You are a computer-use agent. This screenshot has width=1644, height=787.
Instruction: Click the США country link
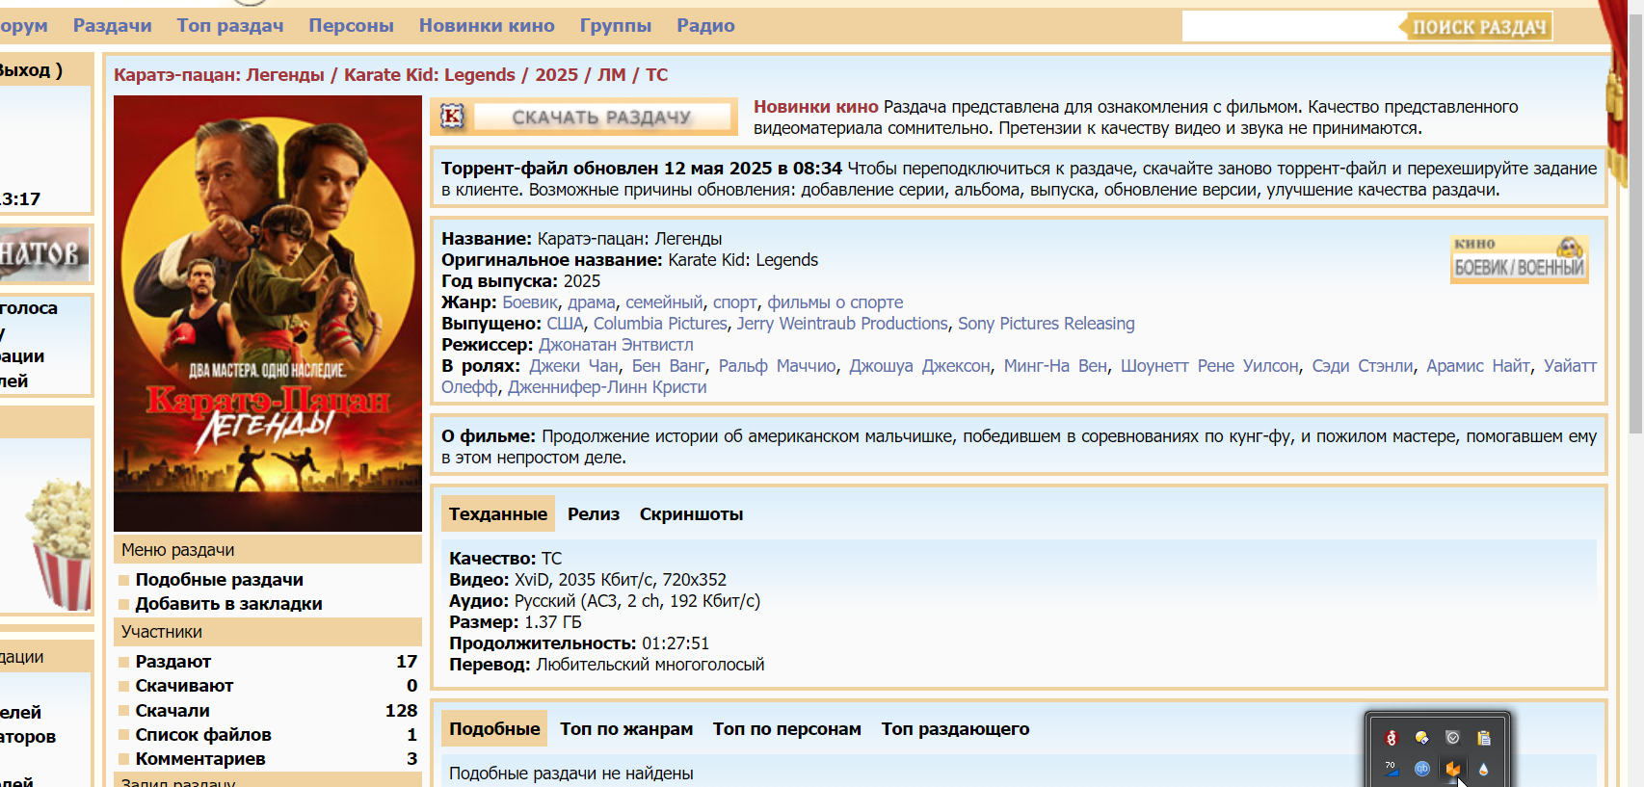(x=565, y=324)
